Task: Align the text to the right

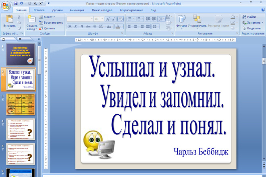Action: 142,26
